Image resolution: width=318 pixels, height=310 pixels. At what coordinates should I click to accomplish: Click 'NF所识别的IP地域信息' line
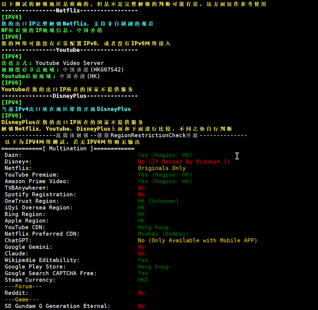52,30
